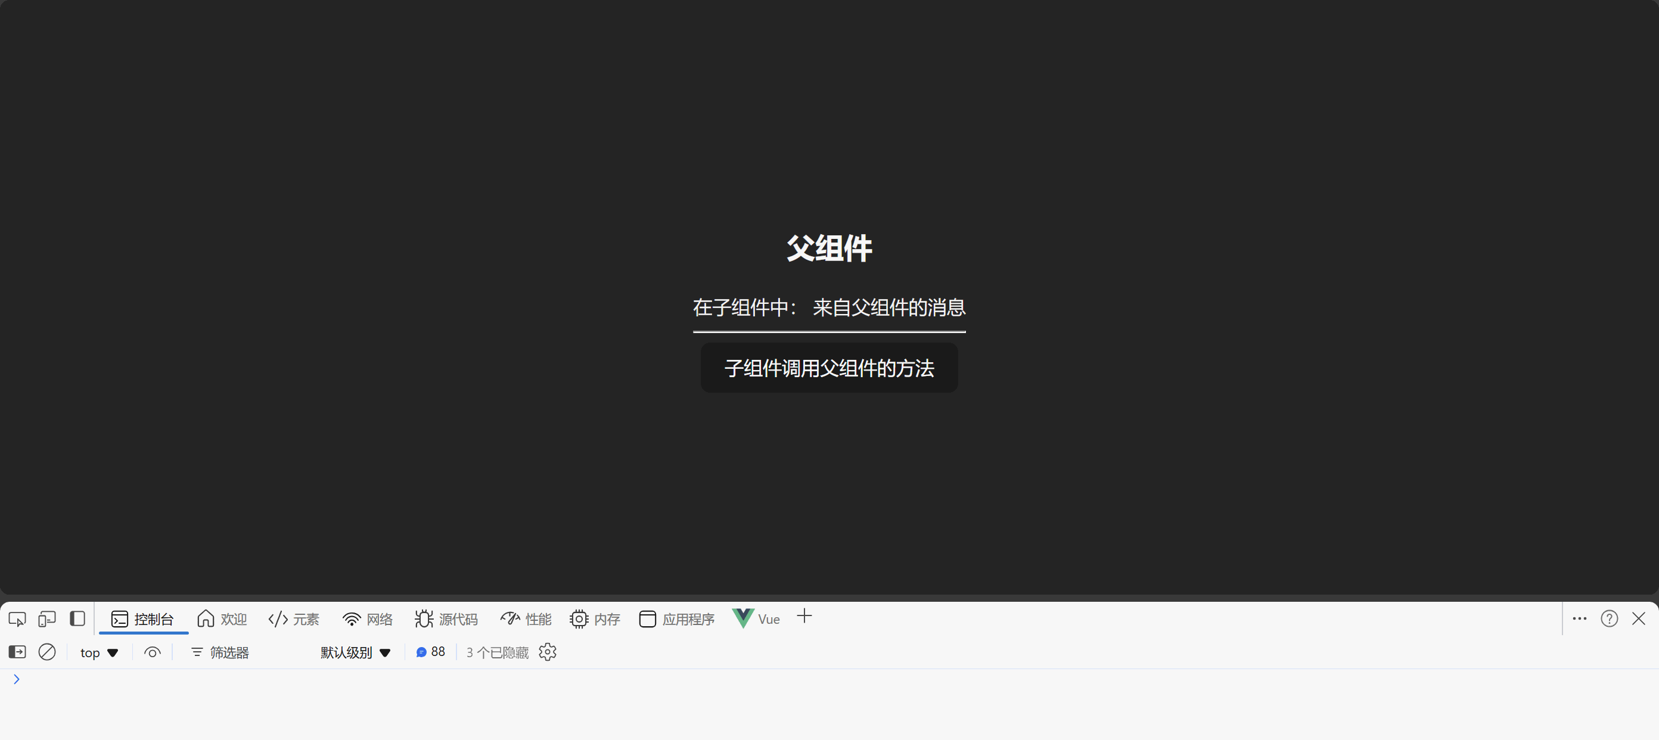The width and height of the screenshot is (1659, 740).
Task: Open console settings gear icon
Action: pos(548,652)
